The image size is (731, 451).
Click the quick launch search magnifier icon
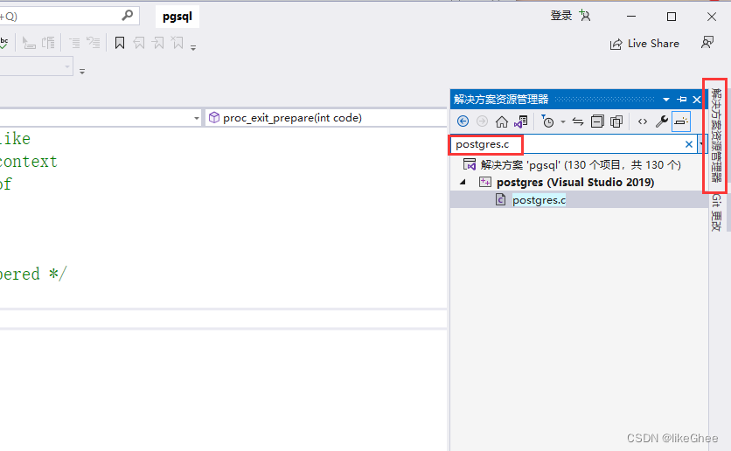[x=127, y=16]
